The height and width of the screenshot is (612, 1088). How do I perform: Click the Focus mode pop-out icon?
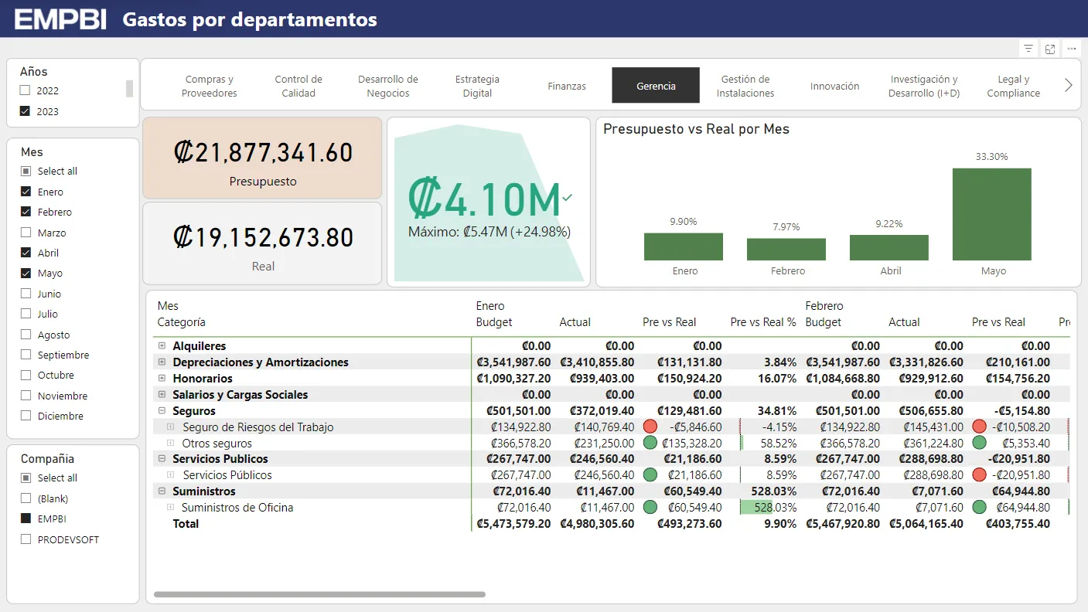(x=1050, y=49)
